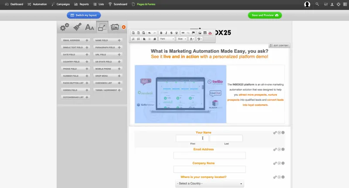Add a Number Field

click(x=75, y=76)
